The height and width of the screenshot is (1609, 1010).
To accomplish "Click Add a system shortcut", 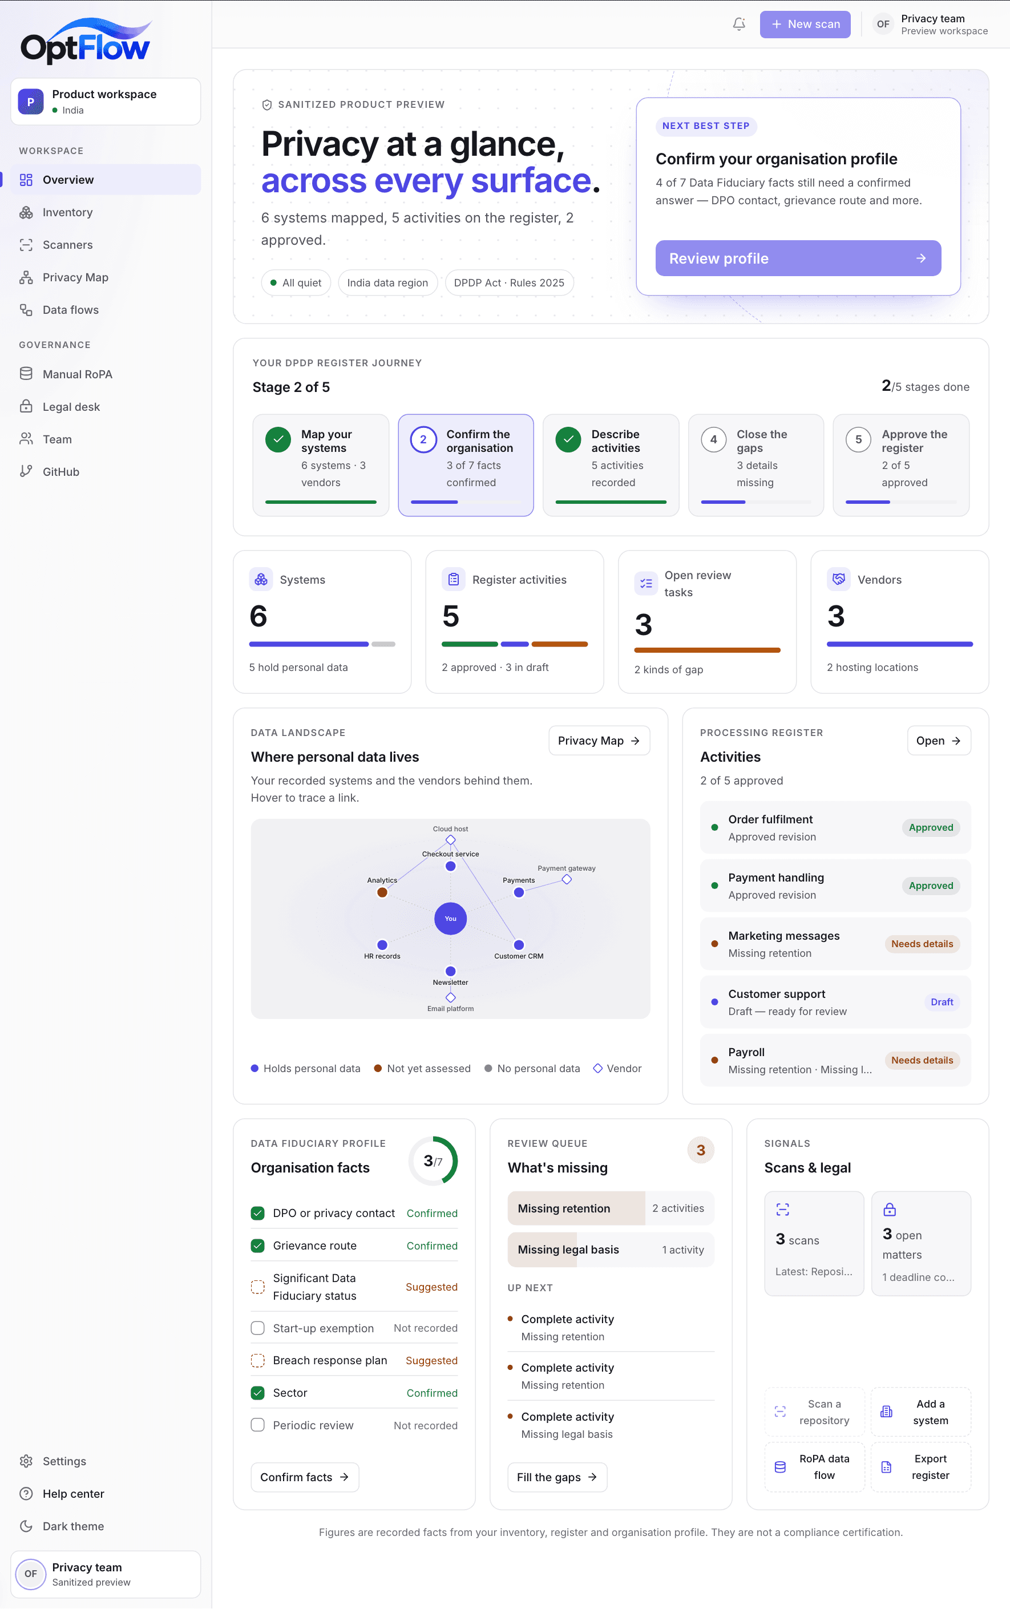I will [x=921, y=1412].
